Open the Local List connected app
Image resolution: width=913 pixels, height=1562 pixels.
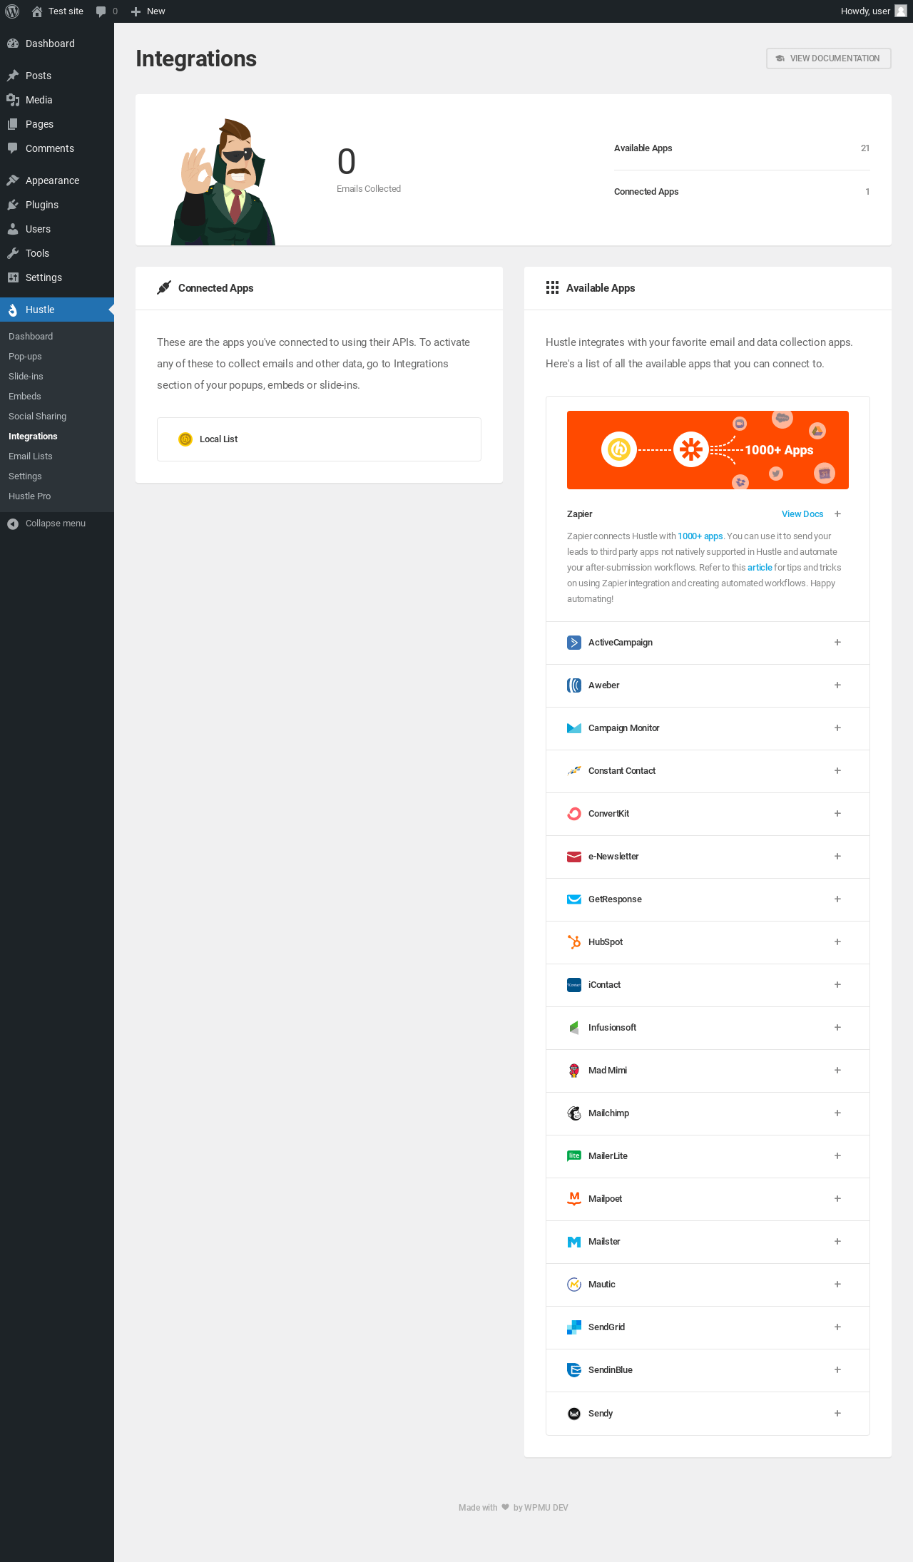coord(319,439)
